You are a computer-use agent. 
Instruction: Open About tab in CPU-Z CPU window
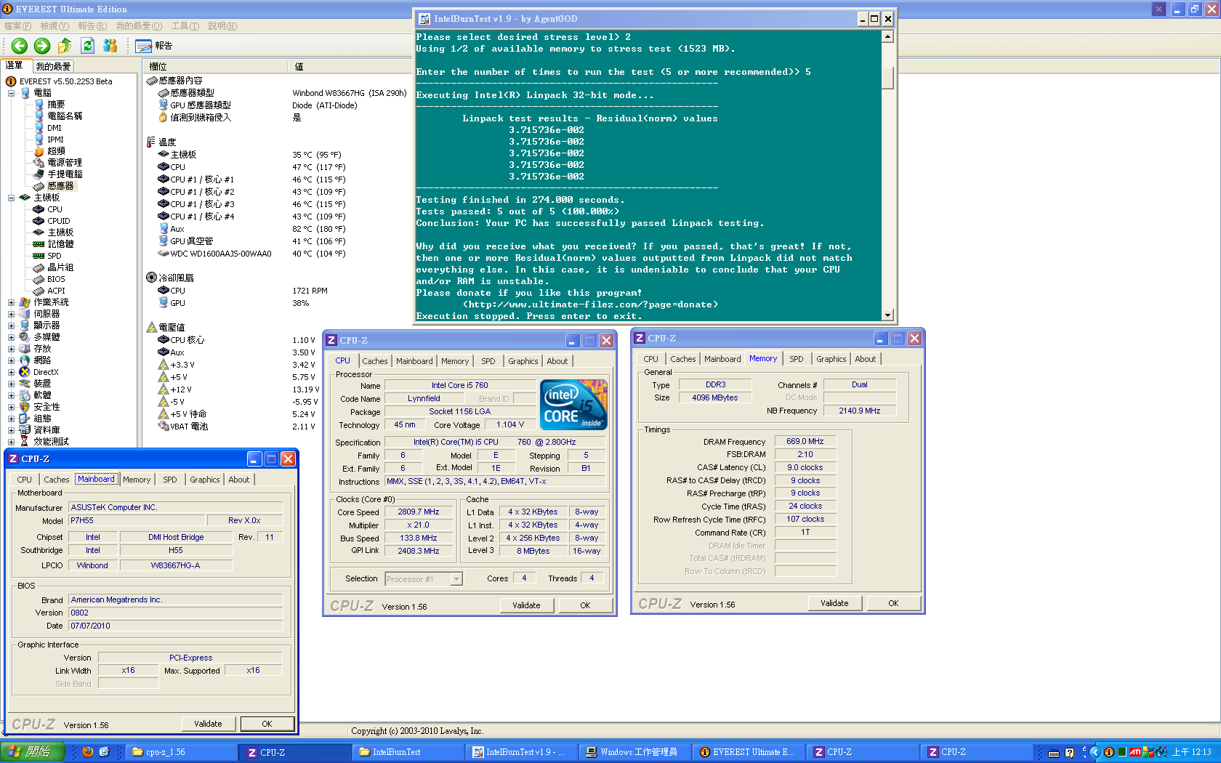557,361
